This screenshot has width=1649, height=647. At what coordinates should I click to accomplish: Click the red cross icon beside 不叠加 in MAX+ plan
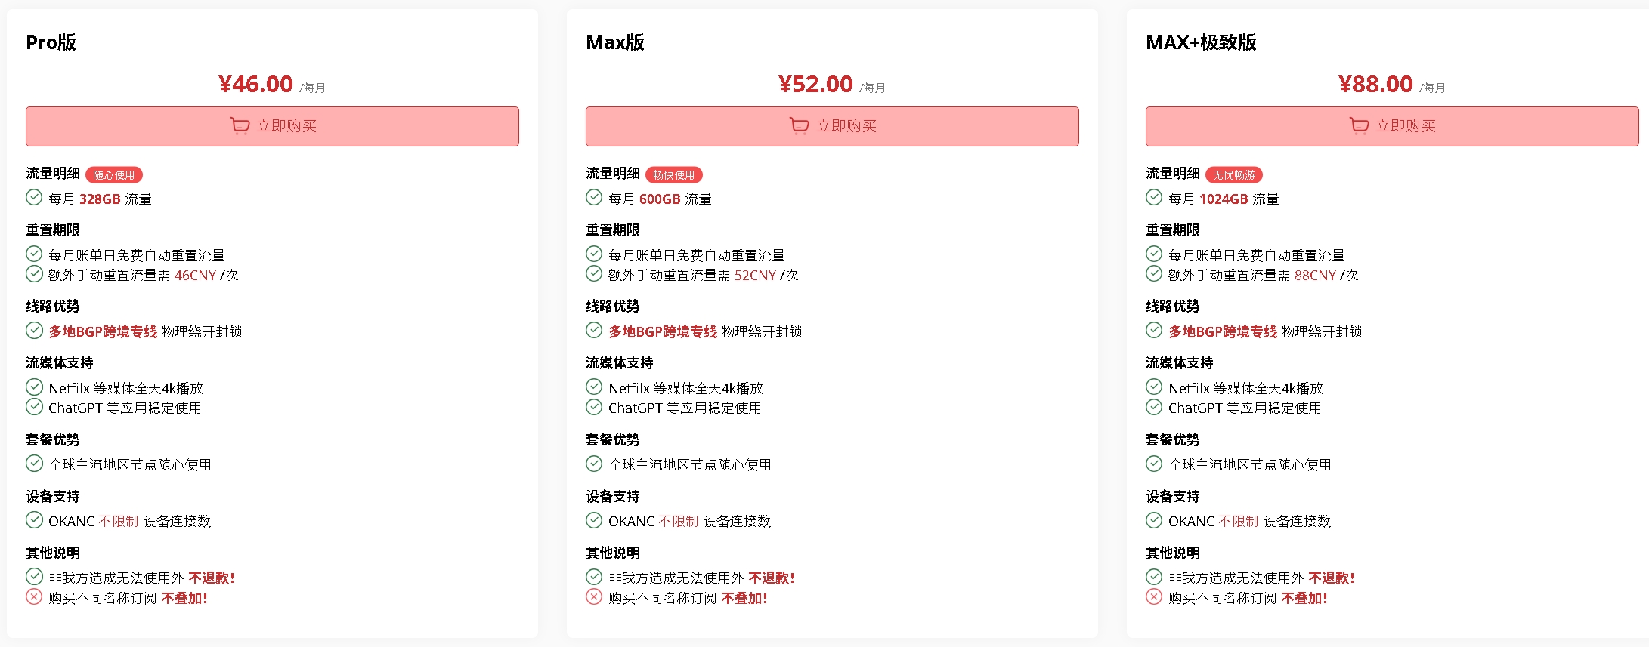click(1154, 597)
